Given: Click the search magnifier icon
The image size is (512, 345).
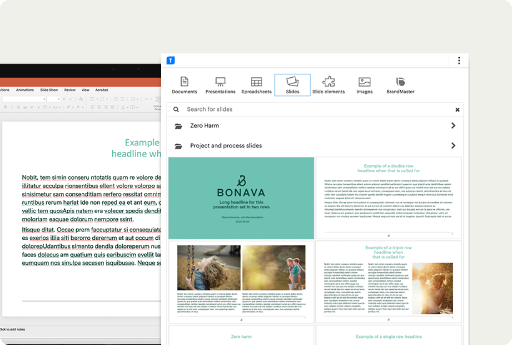Looking at the screenshot, I should [x=176, y=109].
